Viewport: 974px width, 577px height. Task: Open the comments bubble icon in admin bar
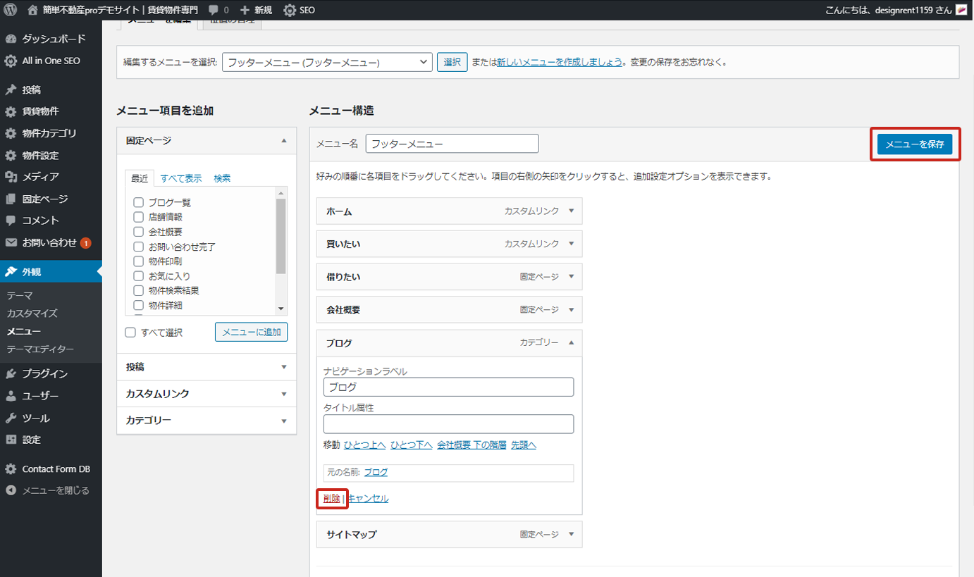[x=214, y=10]
